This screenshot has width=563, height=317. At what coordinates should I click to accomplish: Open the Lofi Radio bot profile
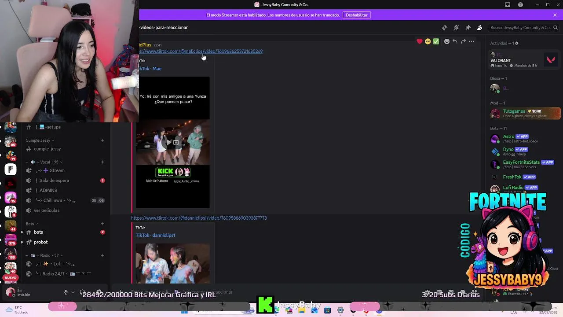coord(525,188)
